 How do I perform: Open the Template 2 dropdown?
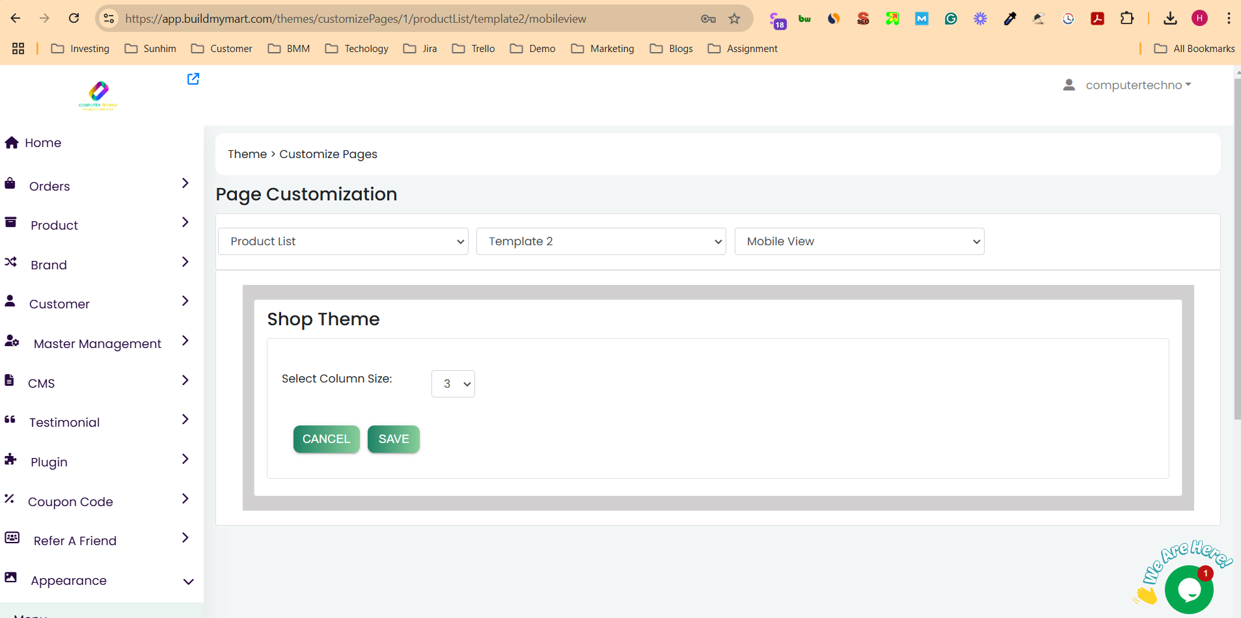(601, 241)
